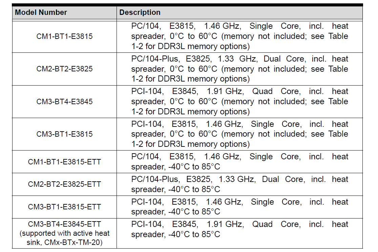Click the CM3-BT1-E3815-ETT row description
Viewport: 378px width, 252px height.
point(239,207)
